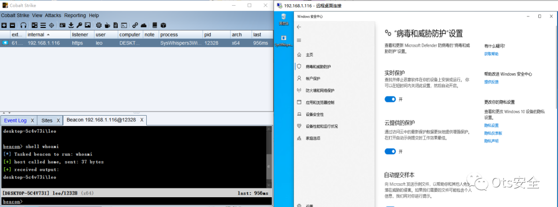
Task: Open the 隐私设置 link
Action: click(491, 125)
